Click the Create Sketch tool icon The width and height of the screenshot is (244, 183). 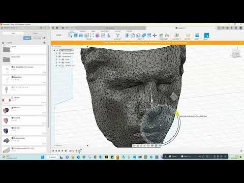coord(70,35)
